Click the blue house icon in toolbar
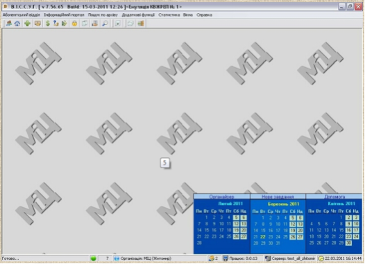Viewport: 365px width, 264px height. pos(17,24)
